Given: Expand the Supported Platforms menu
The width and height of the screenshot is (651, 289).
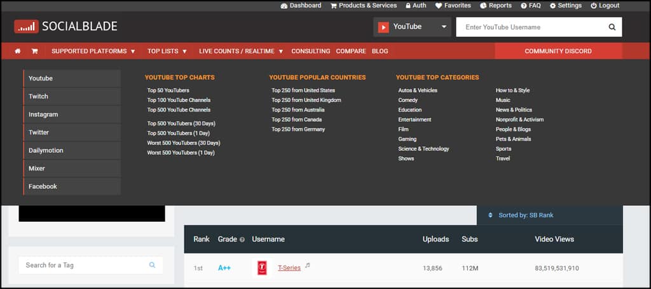Looking at the screenshot, I should tap(93, 51).
